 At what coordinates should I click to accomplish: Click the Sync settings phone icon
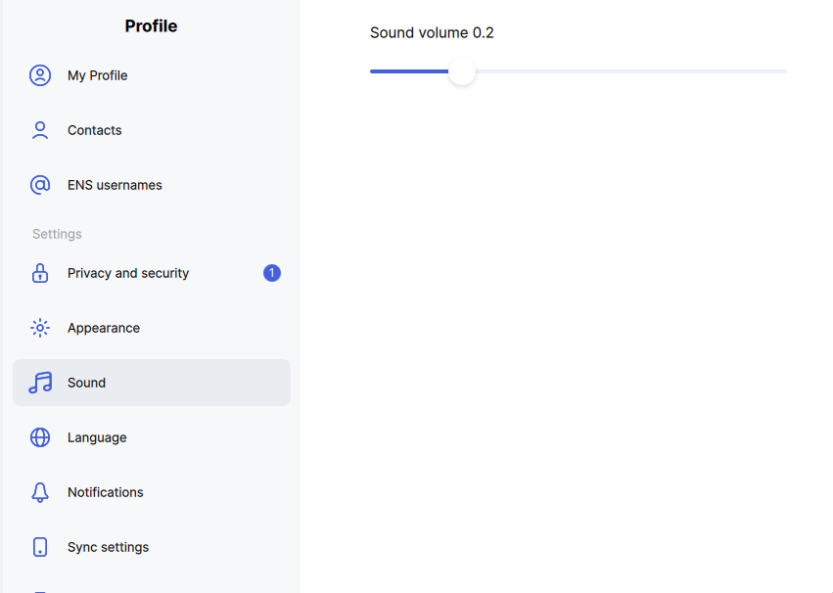(40, 547)
